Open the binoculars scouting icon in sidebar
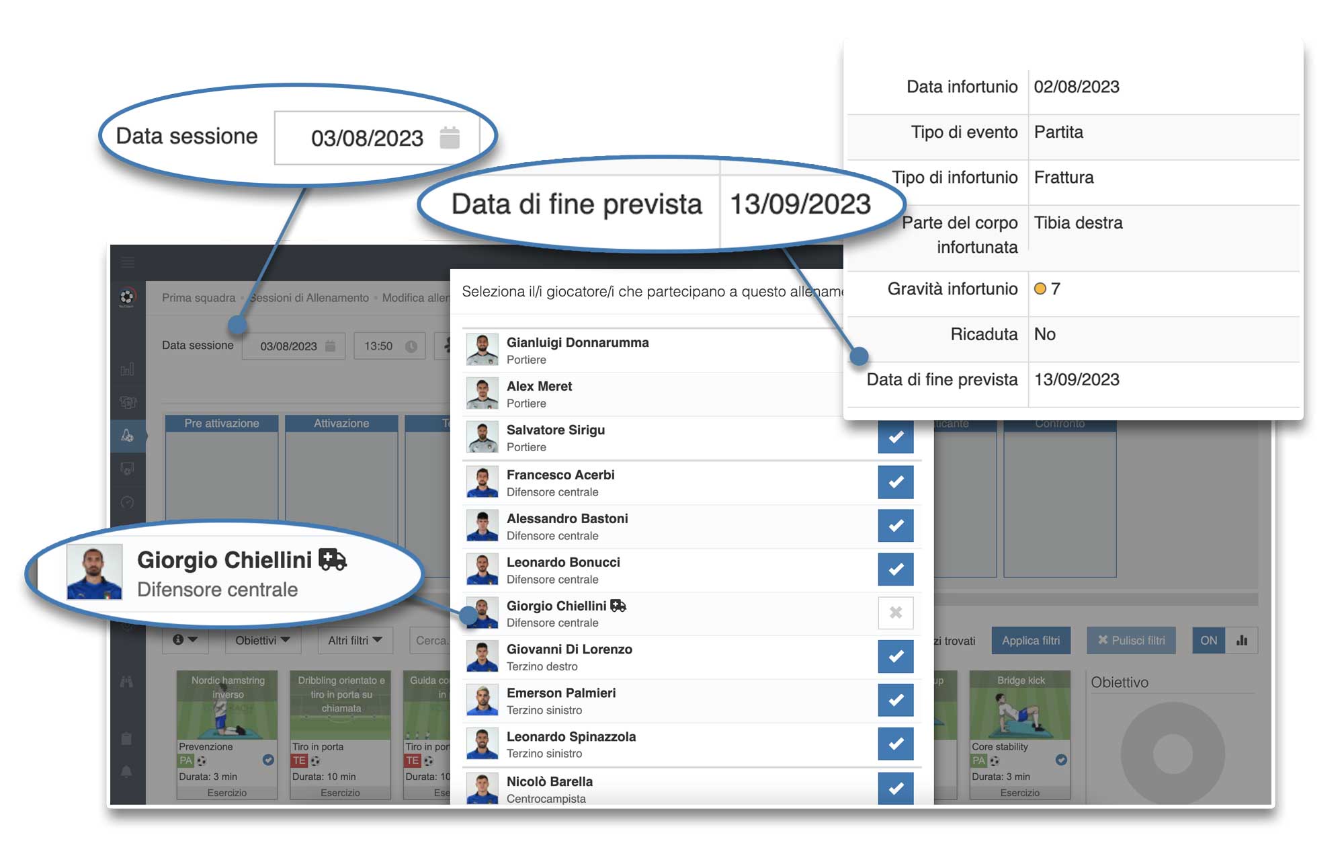 coord(128,680)
